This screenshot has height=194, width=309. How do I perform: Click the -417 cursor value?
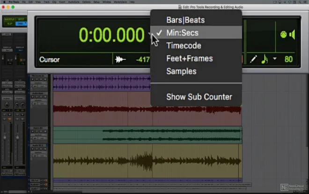(143, 59)
